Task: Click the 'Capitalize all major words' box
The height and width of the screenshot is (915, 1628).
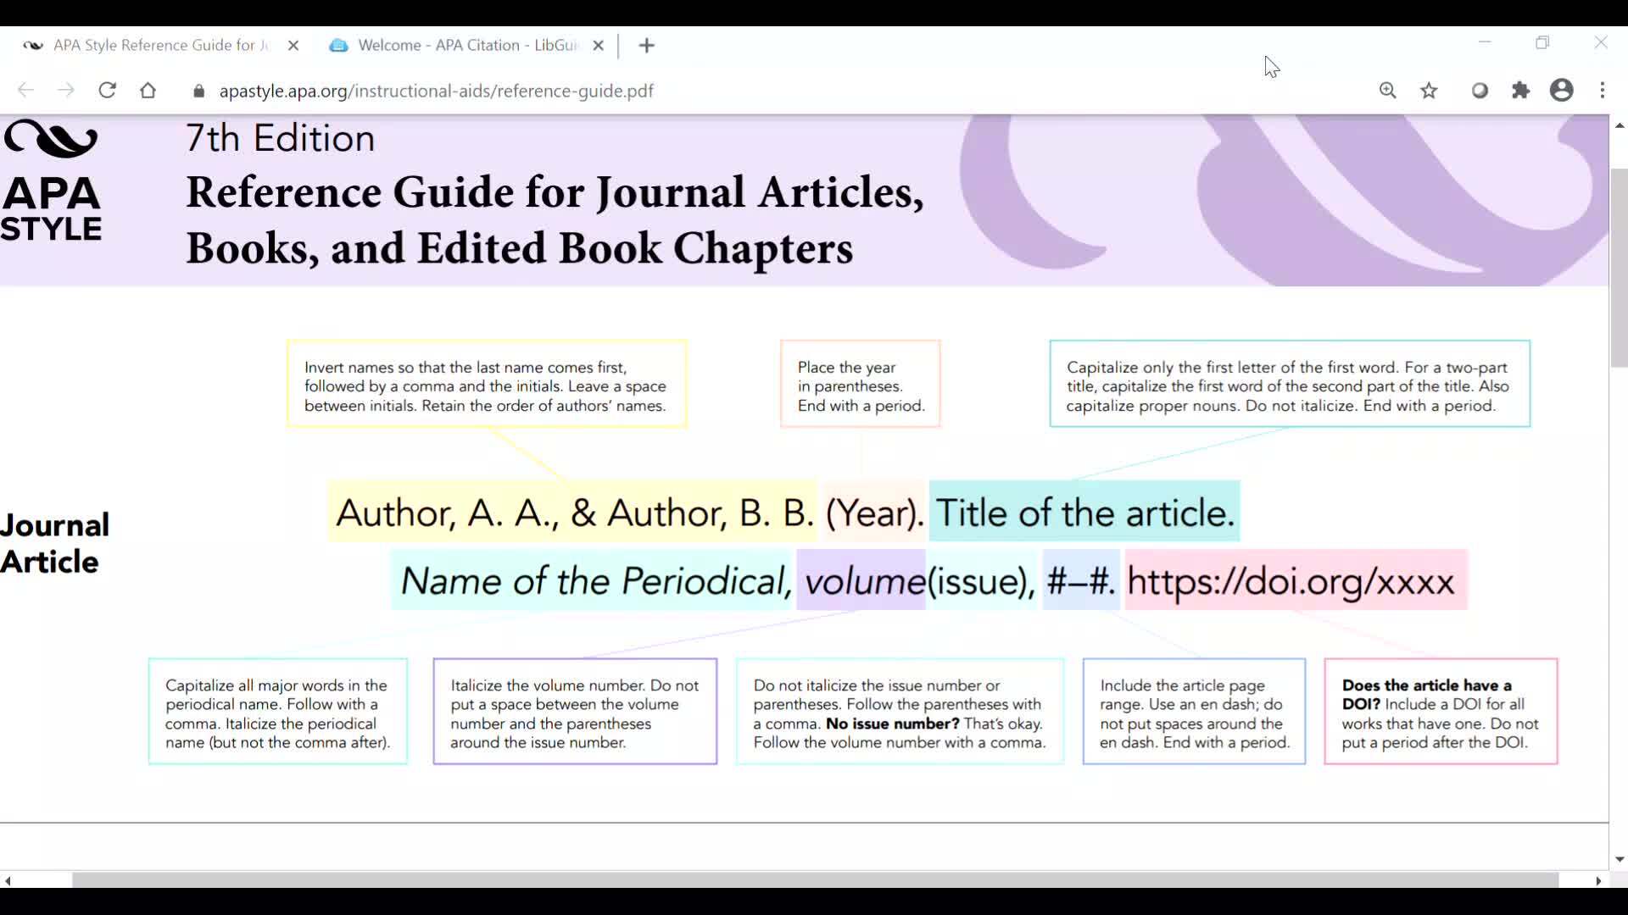Action: 278,713
